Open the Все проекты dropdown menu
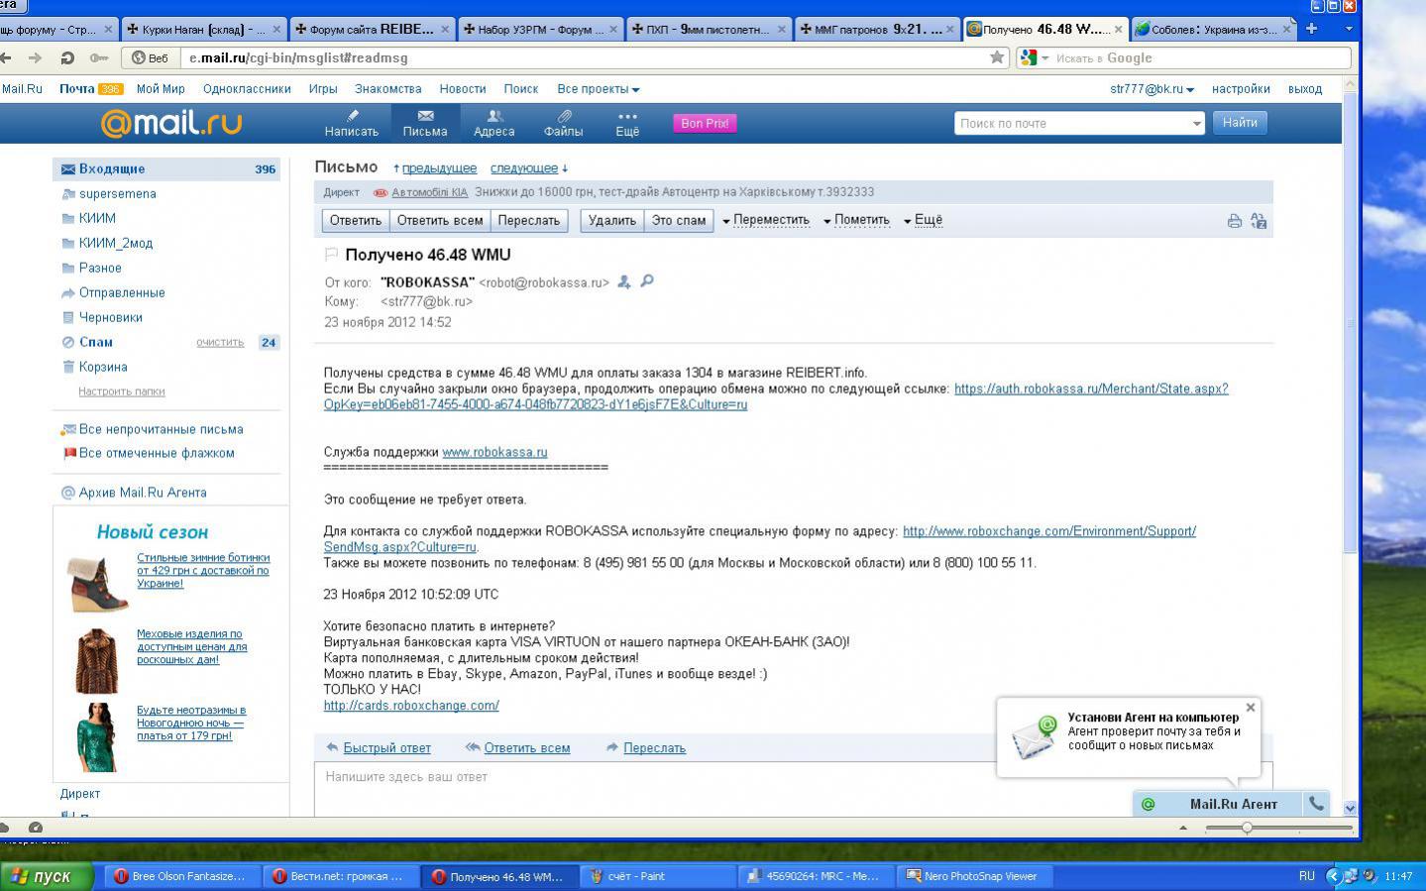The image size is (1426, 891). 598,89
